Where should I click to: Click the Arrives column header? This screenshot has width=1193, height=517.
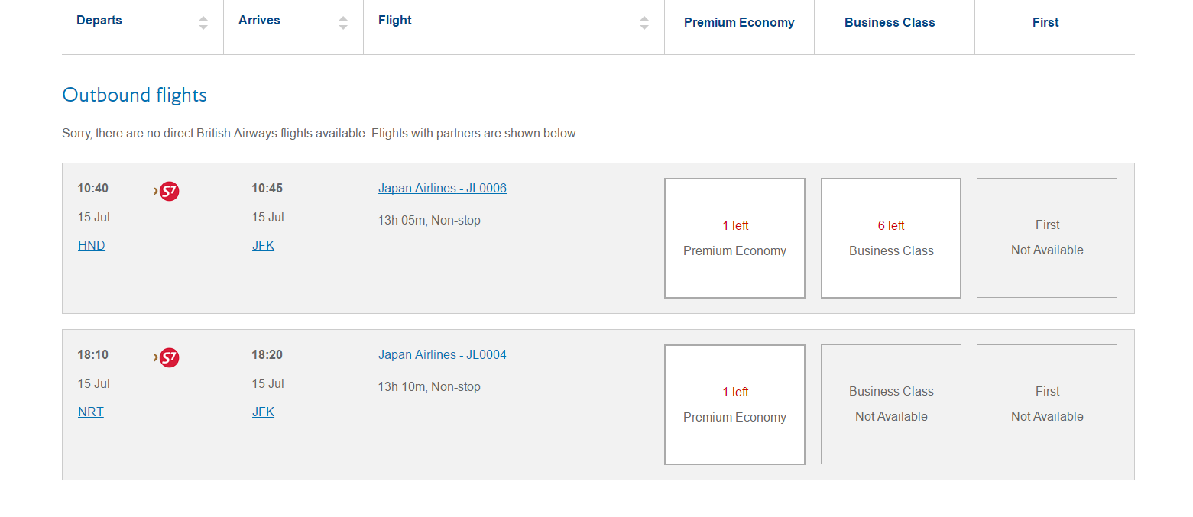click(x=259, y=21)
